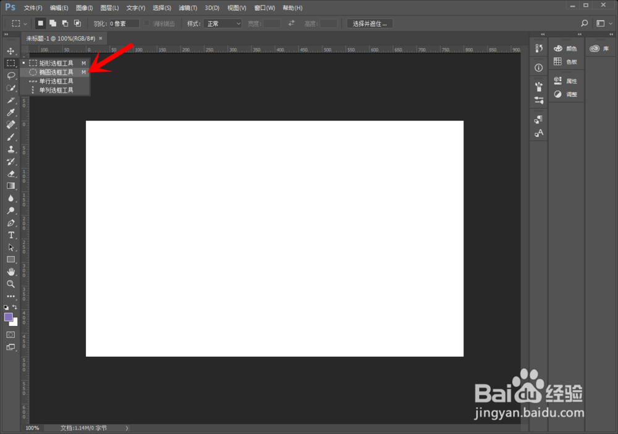Pick 椭圆选框工具 from the flyout
Viewport: 618px width, 434px height.
coord(55,72)
